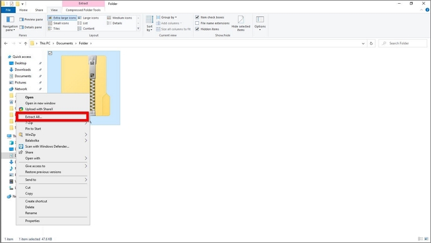Expand the layout gallery options
This screenshot has width=431, height=243.
[x=138, y=29]
